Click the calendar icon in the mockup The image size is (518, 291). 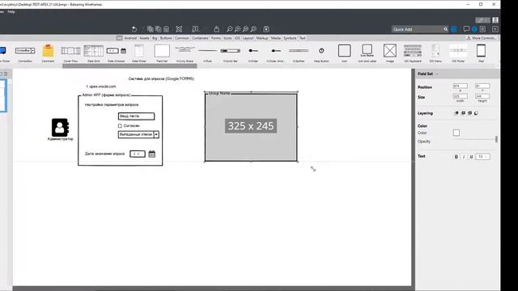151,154
